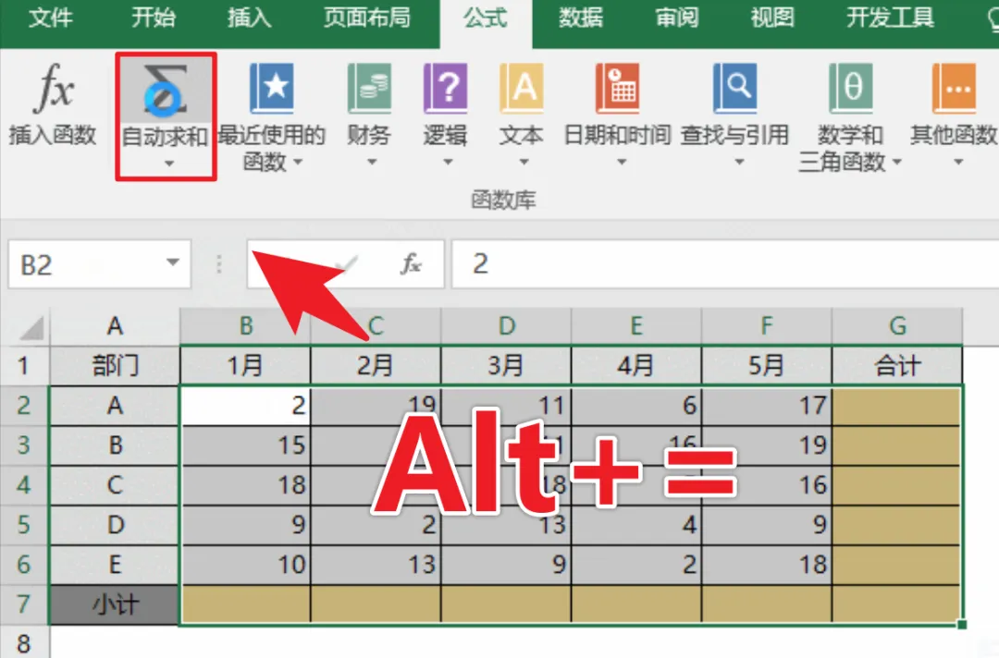999x658 pixels.
Task: Select column E header
Action: coord(635,326)
